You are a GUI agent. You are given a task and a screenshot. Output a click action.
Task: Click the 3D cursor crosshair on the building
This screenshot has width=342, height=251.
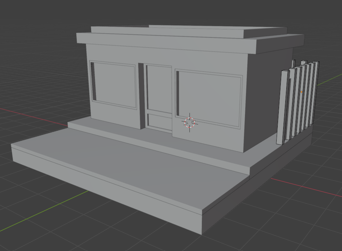coord(189,123)
